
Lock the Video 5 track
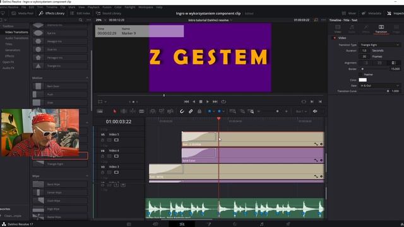[x=102, y=140]
